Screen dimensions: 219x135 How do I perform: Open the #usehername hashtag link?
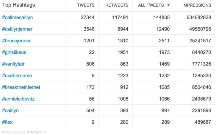click(x=17, y=75)
